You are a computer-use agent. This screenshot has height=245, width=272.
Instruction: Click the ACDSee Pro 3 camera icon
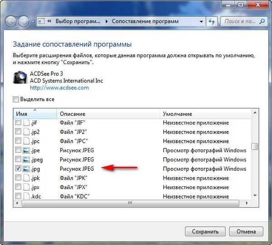[x=19, y=78]
